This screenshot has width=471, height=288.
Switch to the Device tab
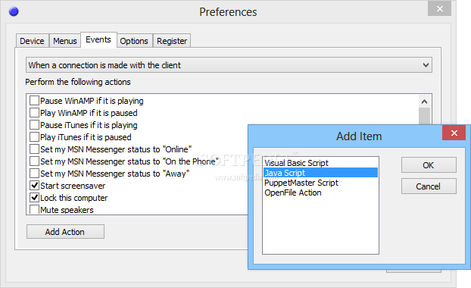[32, 41]
